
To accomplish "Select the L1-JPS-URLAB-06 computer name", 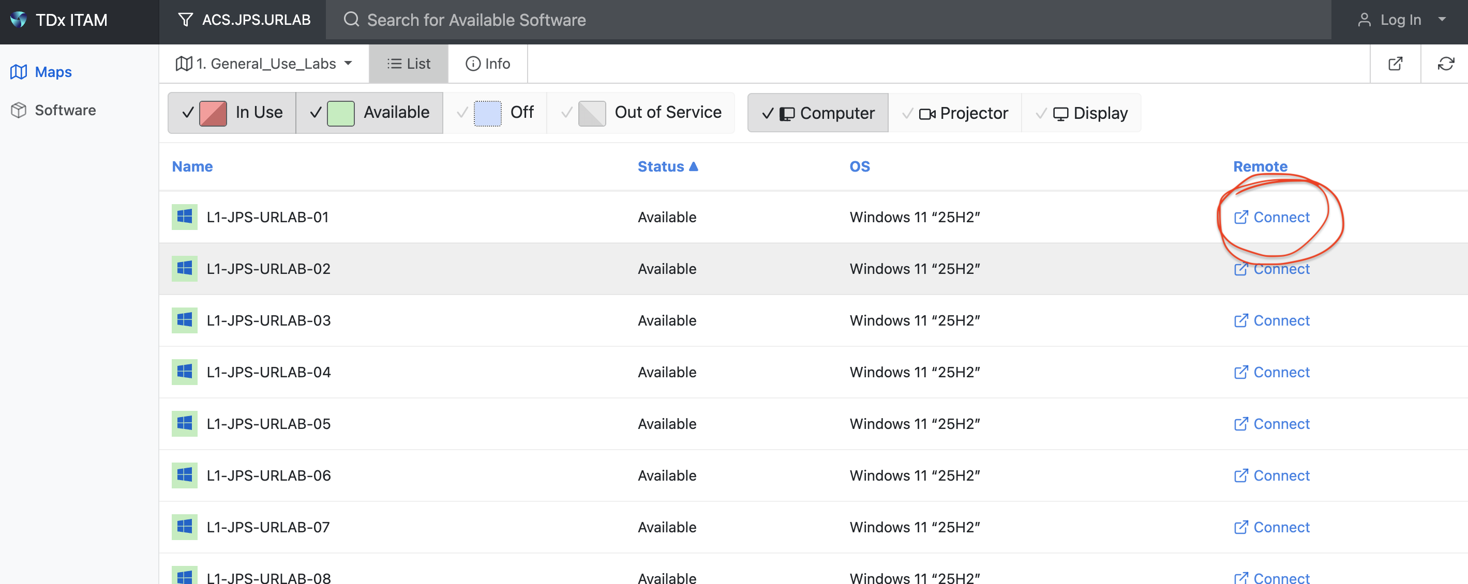I will 268,476.
